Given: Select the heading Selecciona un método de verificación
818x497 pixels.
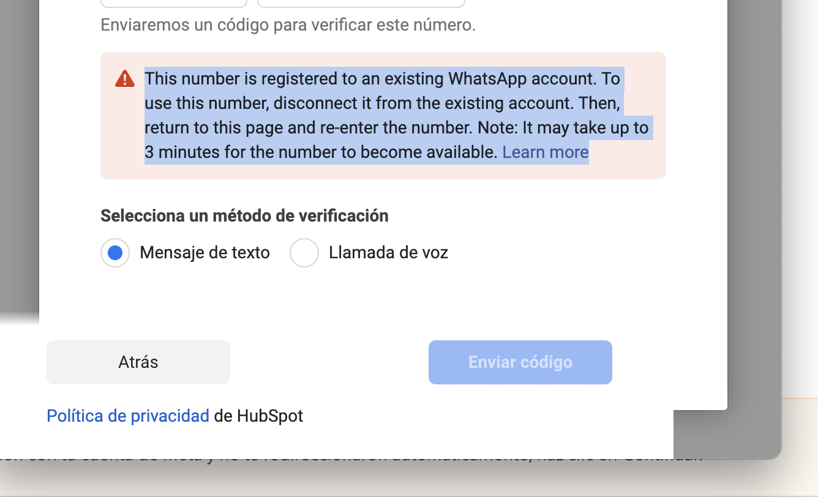Looking at the screenshot, I should pos(244,215).
